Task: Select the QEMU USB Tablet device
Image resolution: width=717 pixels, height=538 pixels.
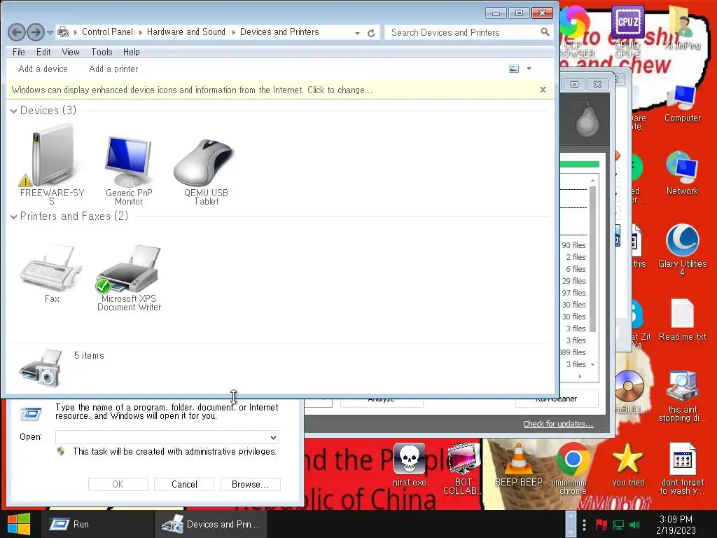Action: (206, 172)
